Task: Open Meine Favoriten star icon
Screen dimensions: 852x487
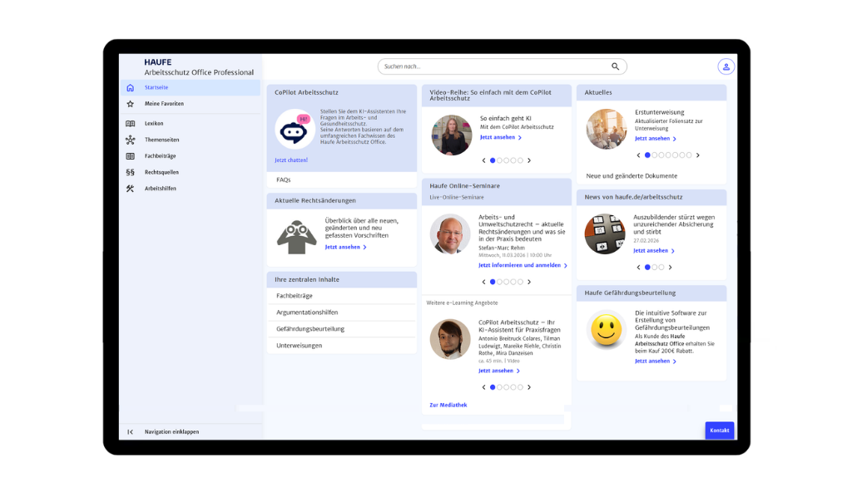Action: coord(130,104)
